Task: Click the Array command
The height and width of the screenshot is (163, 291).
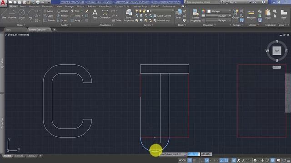Action: pos(75,20)
